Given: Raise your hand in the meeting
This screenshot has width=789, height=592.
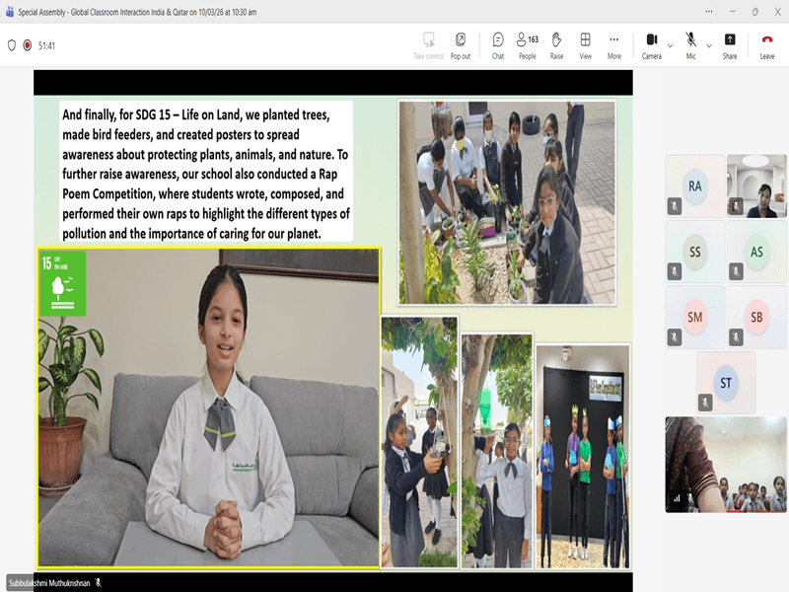Looking at the screenshot, I should click(556, 44).
